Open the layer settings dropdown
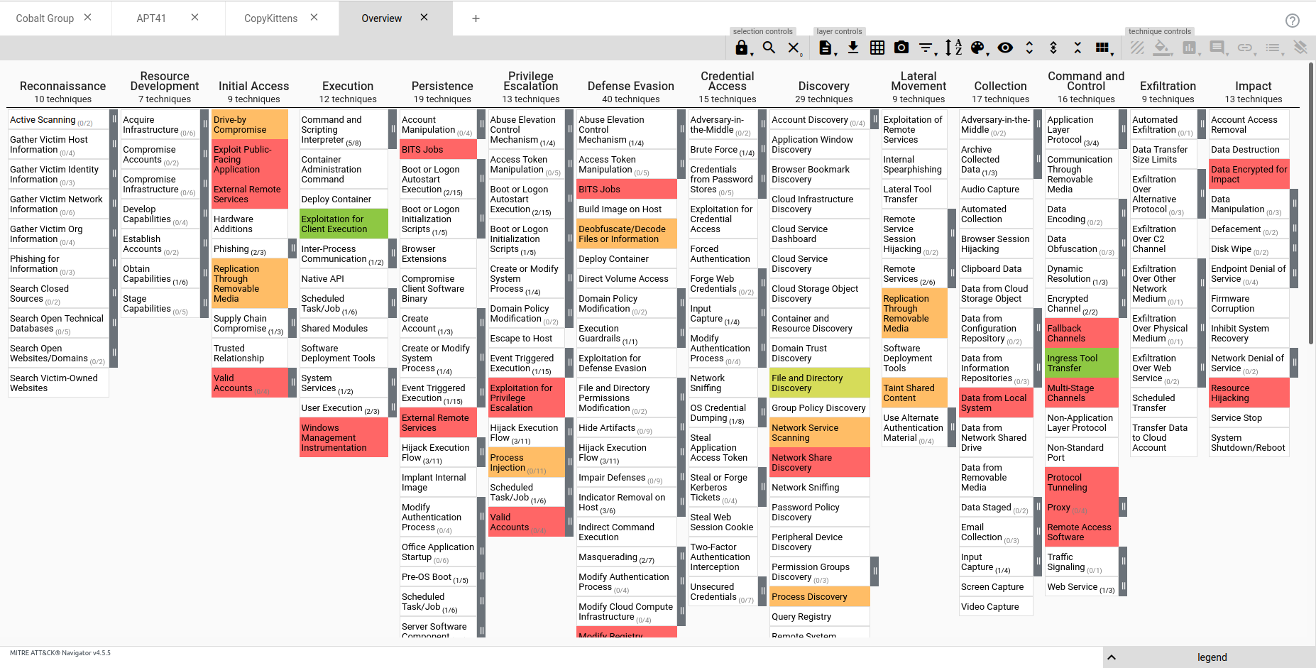Image resolution: width=1316 pixels, height=668 pixels. pos(826,48)
